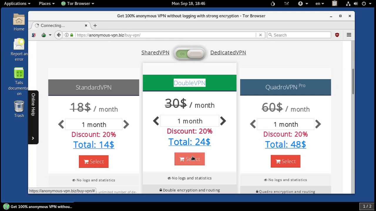
Task: Click the StandardVPN Discount: 20% text
Action: [94, 135]
